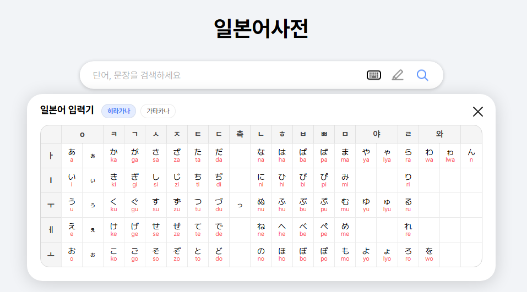Insert hiragana せ (se)
The image size is (527, 292).
(156, 230)
